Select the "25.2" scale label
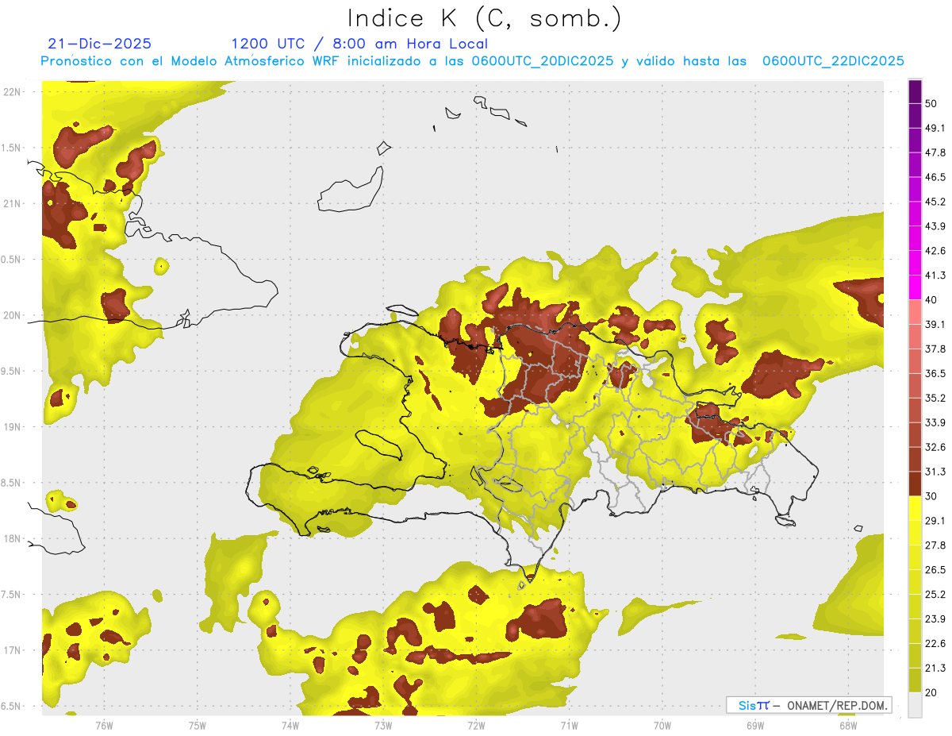Image resolution: width=952 pixels, height=736 pixels. pyautogui.click(x=935, y=595)
